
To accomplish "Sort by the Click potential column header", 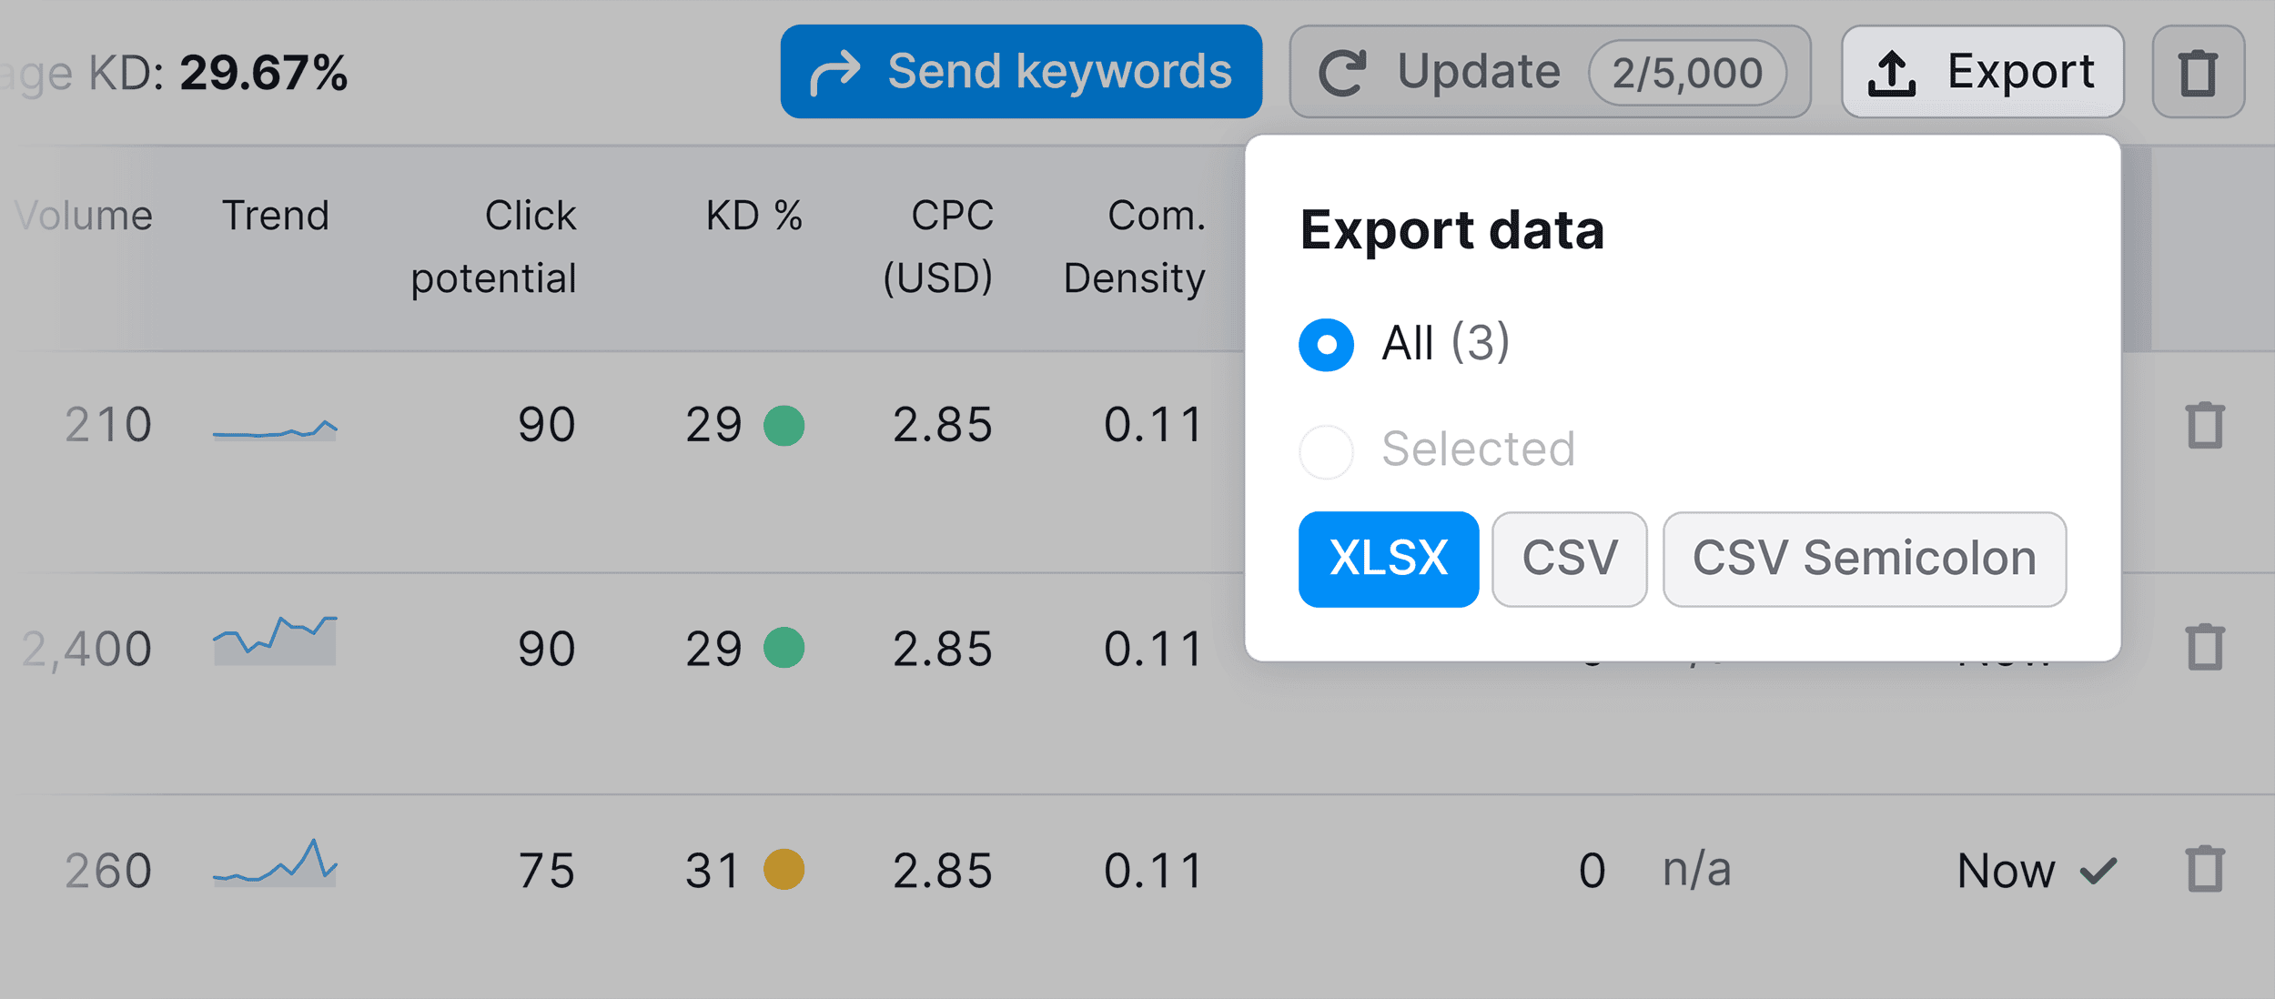I will pyautogui.click(x=493, y=247).
